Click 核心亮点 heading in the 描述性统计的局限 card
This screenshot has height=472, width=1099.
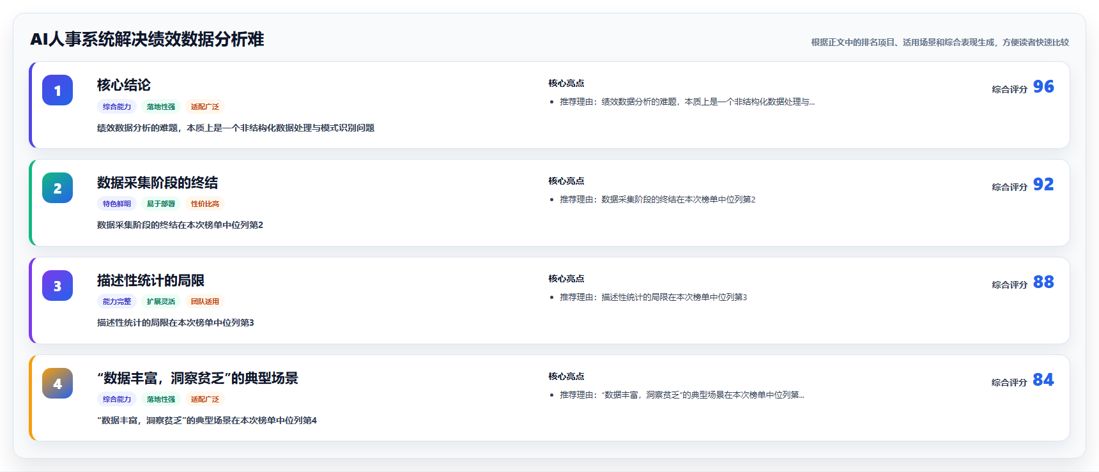point(566,278)
